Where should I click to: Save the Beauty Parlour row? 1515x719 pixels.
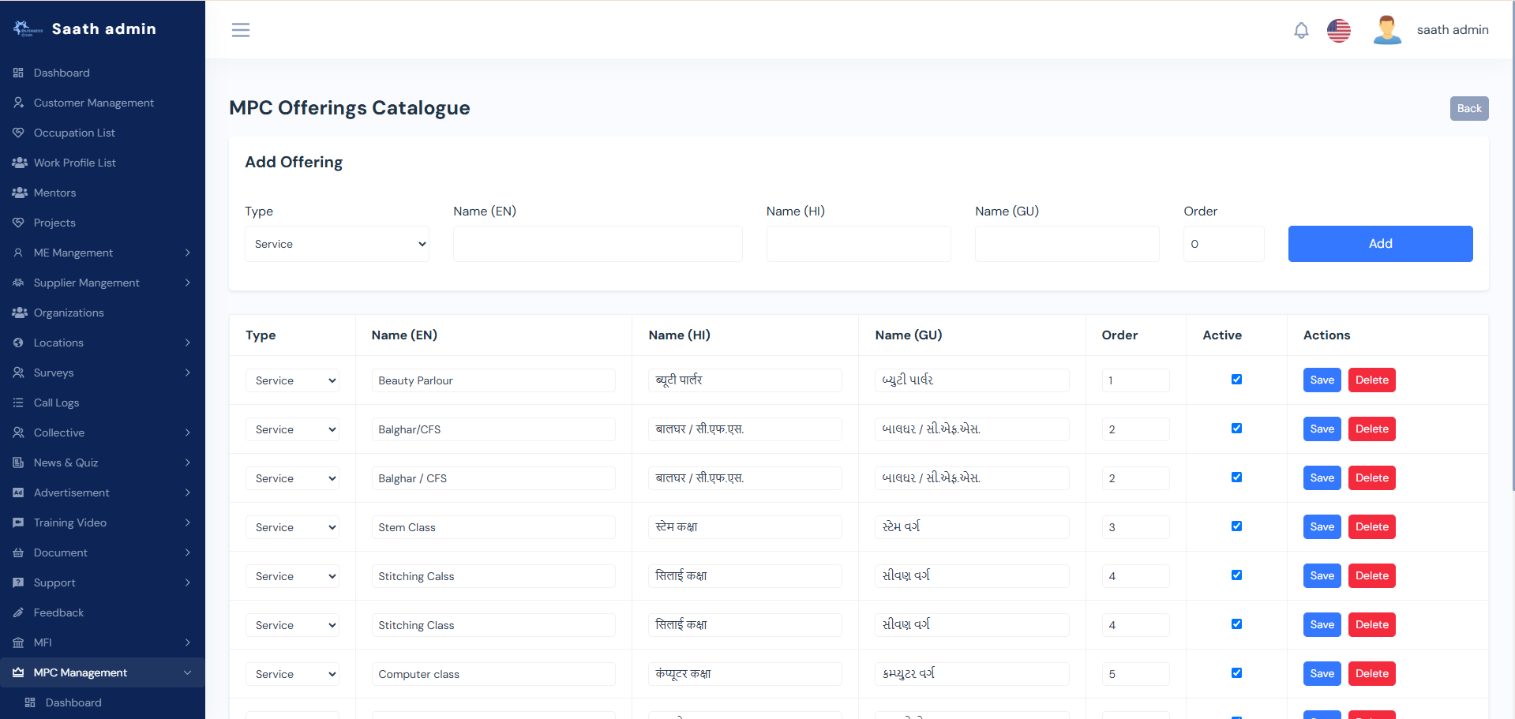[1322, 380]
